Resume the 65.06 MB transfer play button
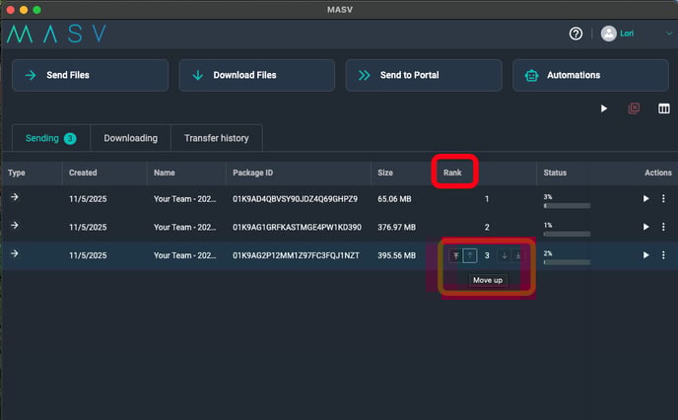The image size is (678, 420). [x=646, y=198]
